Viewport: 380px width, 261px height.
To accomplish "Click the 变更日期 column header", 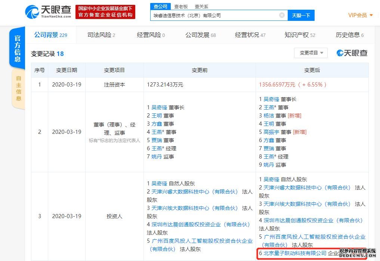I will pos(67,70).
